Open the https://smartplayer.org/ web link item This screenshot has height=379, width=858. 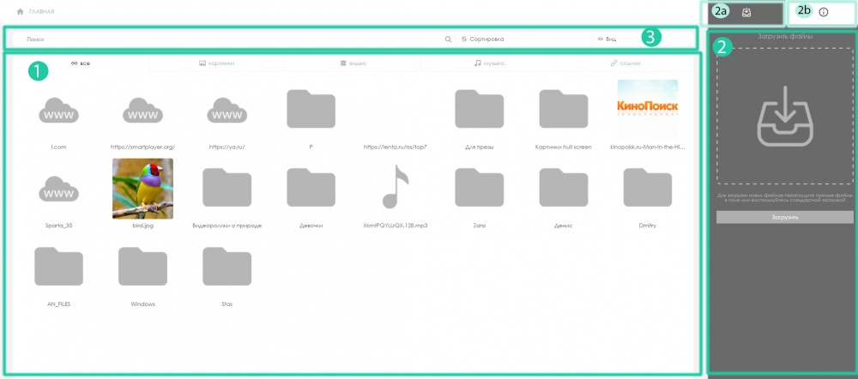[x=142, y=111]
